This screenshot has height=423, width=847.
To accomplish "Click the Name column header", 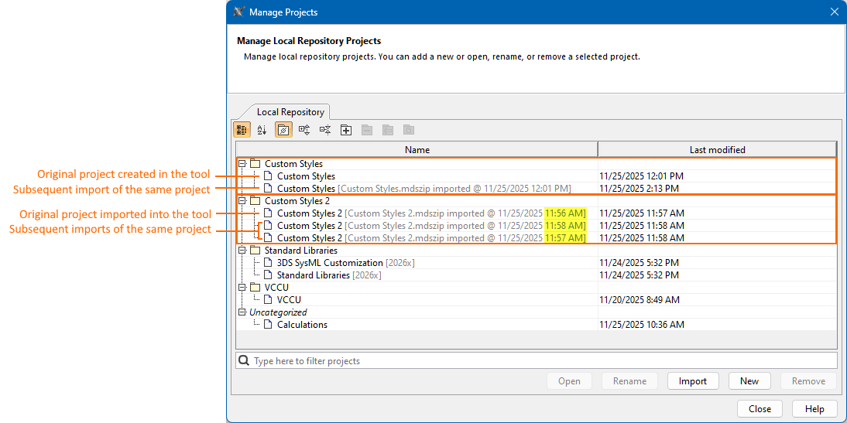I will tap(417, 149).
